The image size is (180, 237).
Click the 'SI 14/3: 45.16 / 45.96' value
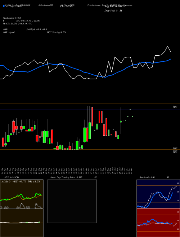[28, 21]
